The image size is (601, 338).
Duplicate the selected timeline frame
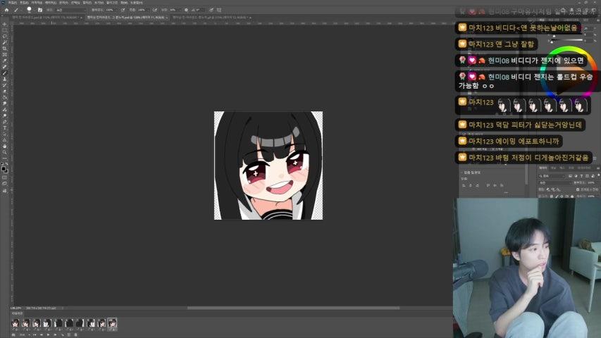click(69, 335)
